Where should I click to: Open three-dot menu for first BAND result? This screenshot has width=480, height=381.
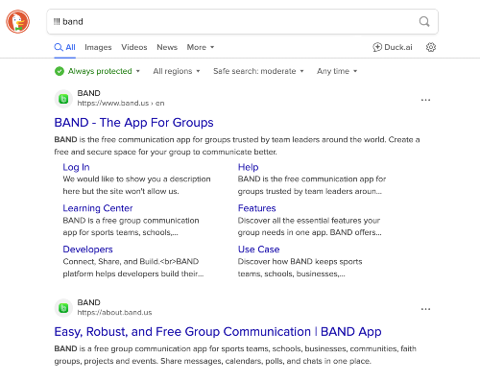(425, 100)
